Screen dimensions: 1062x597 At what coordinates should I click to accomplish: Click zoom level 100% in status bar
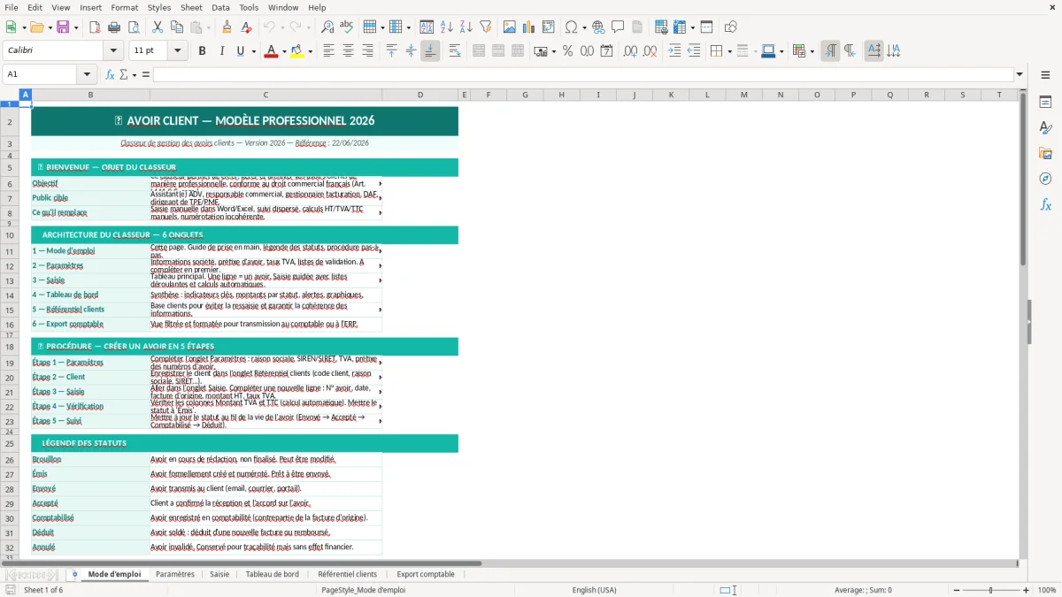coord(1047,590)
